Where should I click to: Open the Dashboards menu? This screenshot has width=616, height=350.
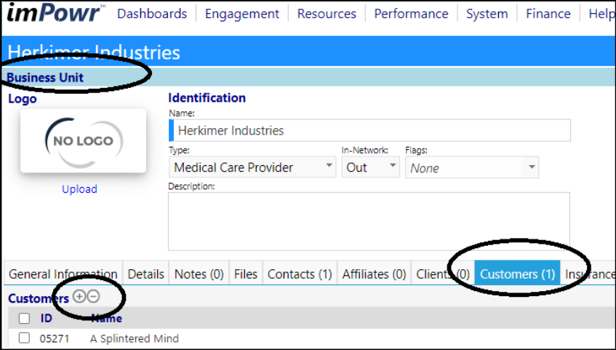[152, 14]
